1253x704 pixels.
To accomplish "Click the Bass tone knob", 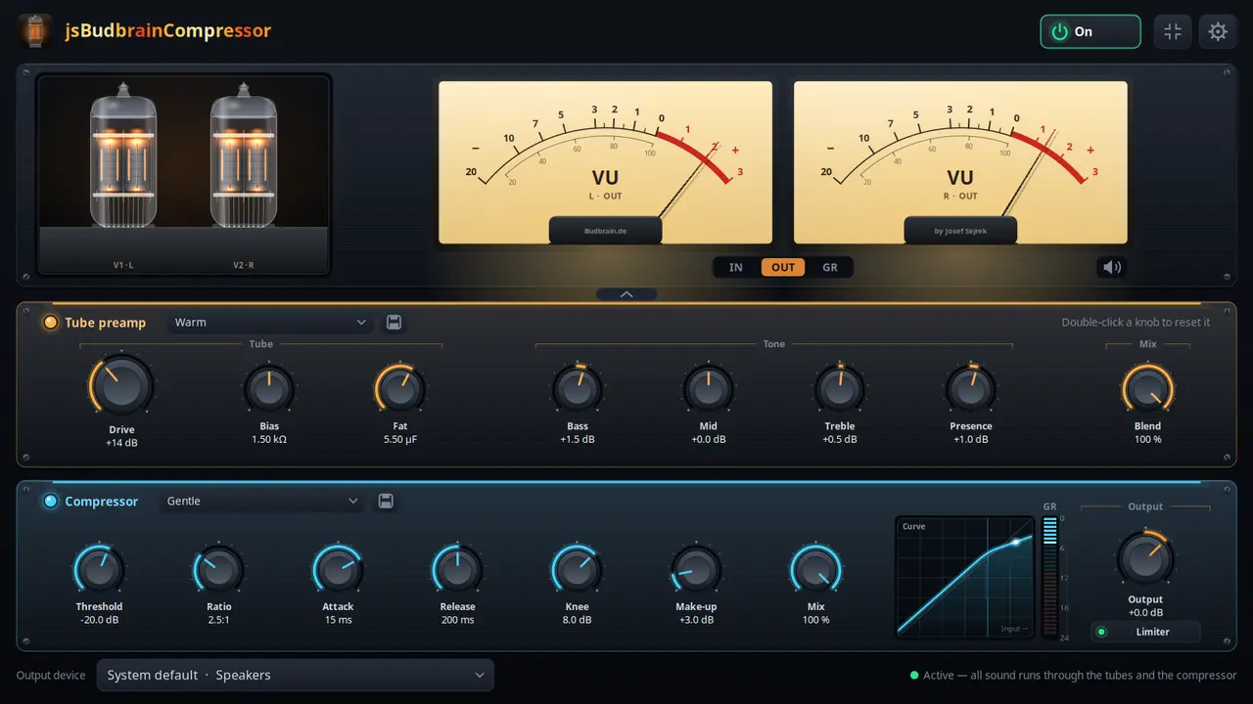I will [x=578, y=389].
